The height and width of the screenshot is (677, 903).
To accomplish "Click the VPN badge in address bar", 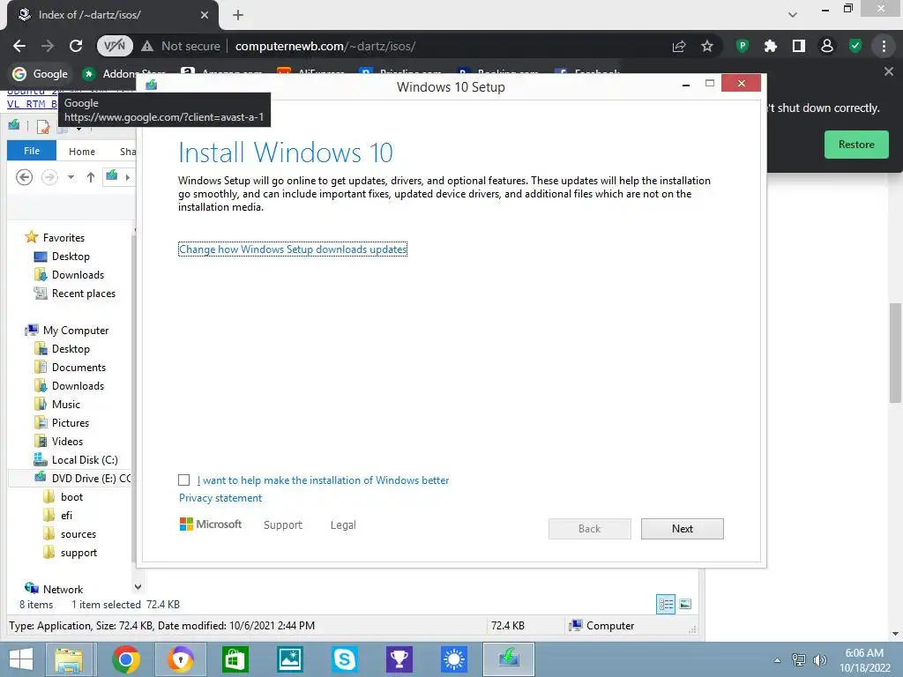I will coord(115,46).
